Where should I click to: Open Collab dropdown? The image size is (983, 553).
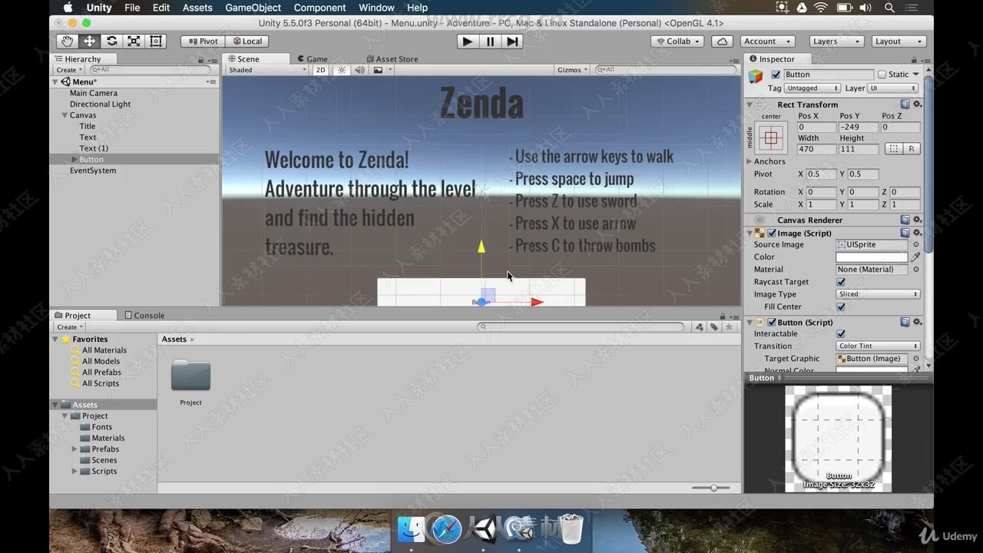(x=679, y=41)
